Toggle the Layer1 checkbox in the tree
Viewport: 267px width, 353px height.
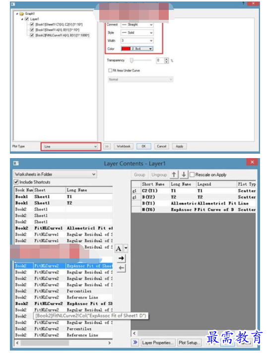(x=27, y=19)
